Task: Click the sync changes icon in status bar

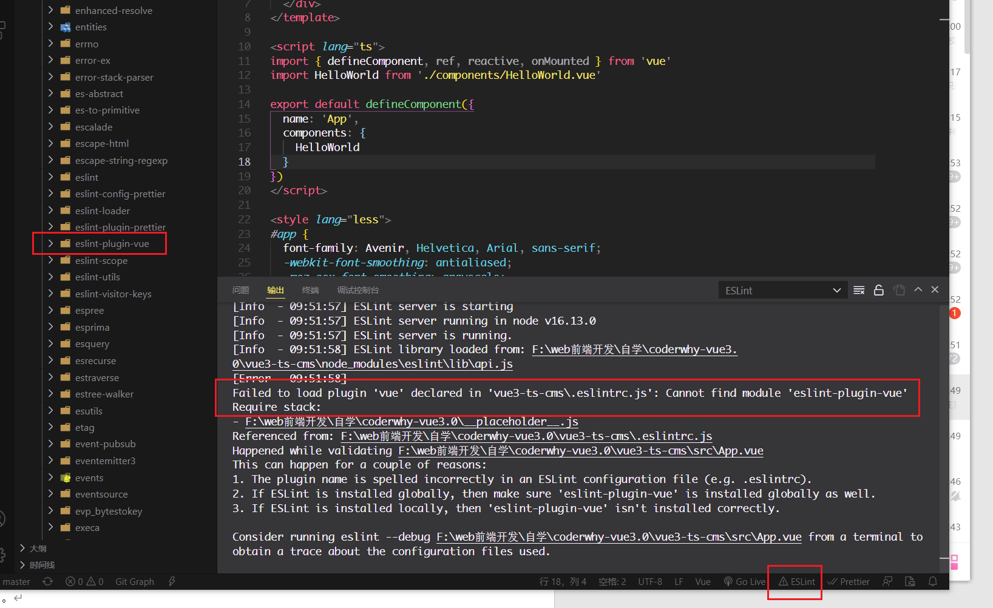Action: (48, 581)
